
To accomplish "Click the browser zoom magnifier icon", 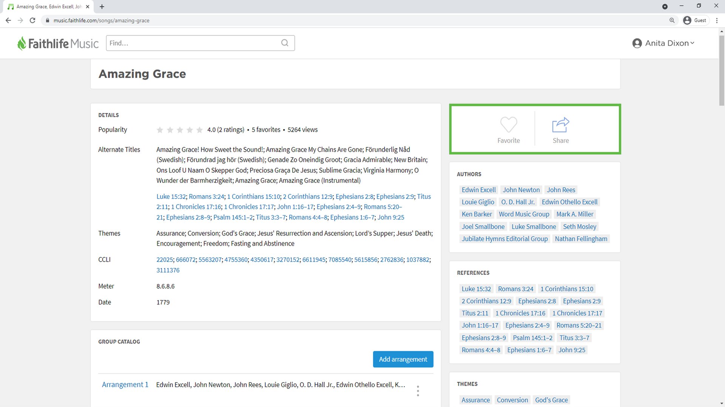I will coord(672,20).
